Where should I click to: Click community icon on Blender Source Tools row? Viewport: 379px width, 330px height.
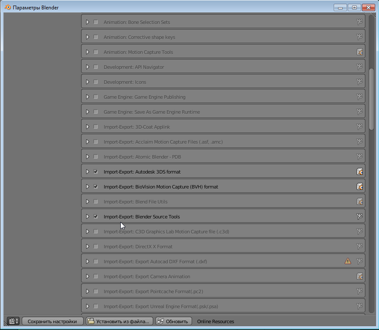(x=359, y=216)
